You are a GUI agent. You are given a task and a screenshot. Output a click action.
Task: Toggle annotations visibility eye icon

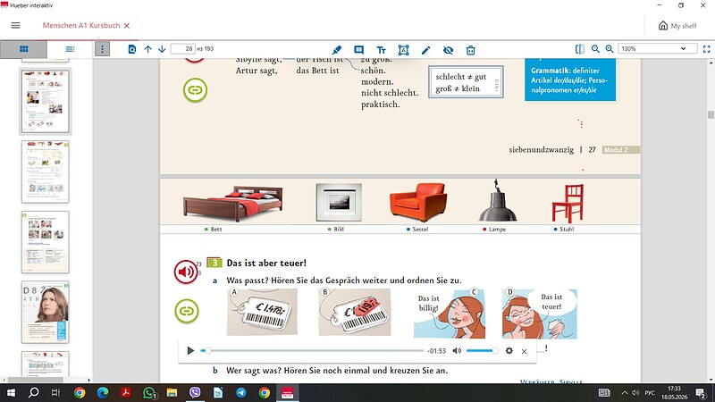tap(449, 50)
